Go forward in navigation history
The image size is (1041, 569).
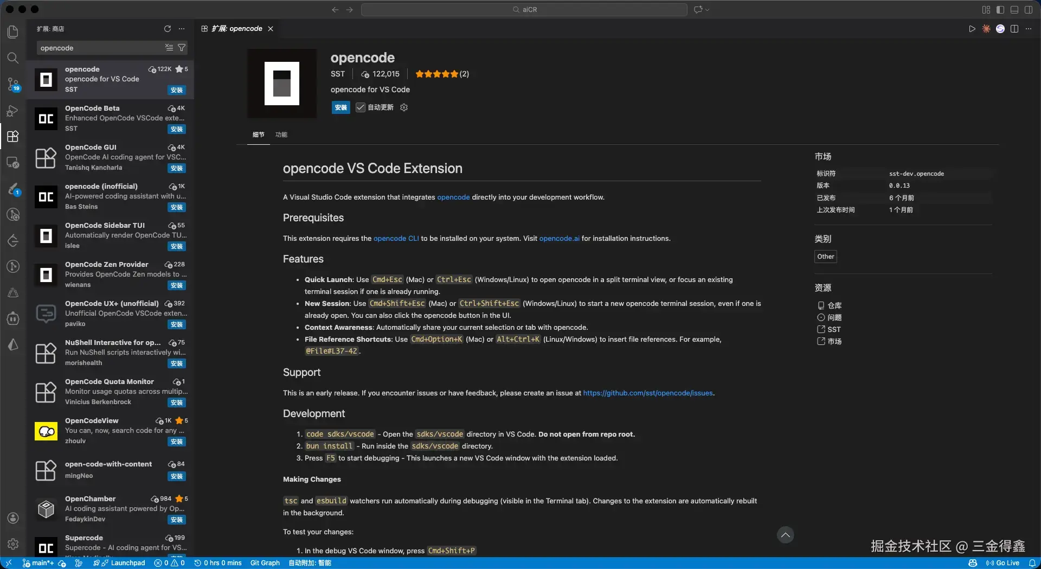pos(350,10)
